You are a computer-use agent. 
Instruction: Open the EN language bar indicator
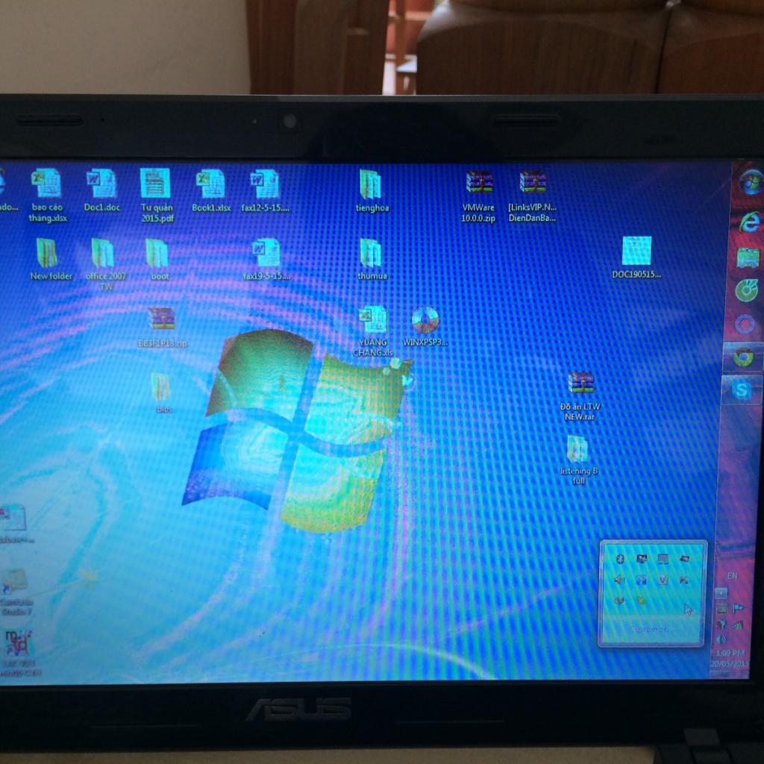(x=732, y=575)
